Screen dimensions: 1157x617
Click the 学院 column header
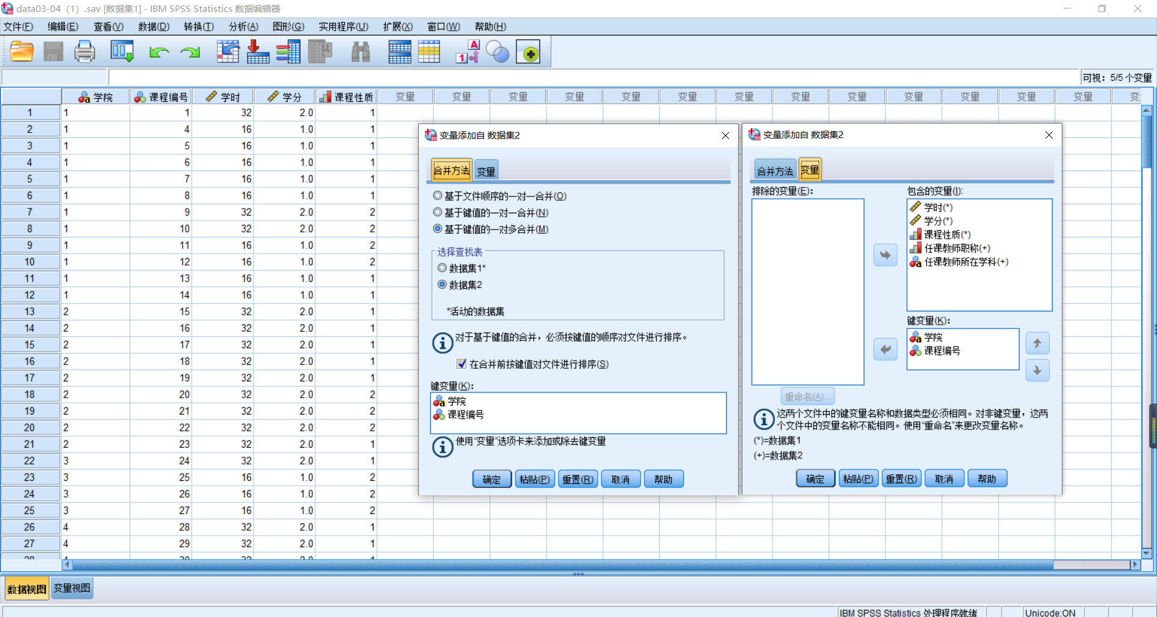[x=96, y=97]
